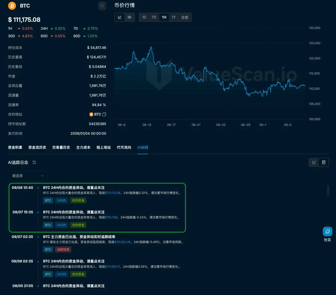Click the 09/08 10:40 log title

(74, 188)
